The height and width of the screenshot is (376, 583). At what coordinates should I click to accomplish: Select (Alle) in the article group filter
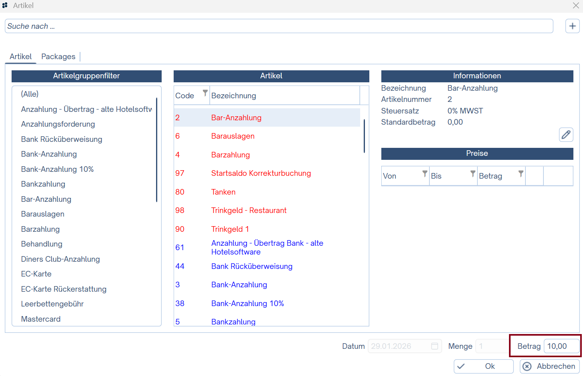pyautogui.click(x=30, y=94)
